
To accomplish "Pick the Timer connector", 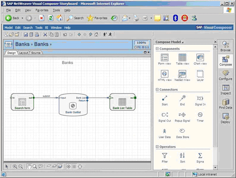I will point(200,117).
